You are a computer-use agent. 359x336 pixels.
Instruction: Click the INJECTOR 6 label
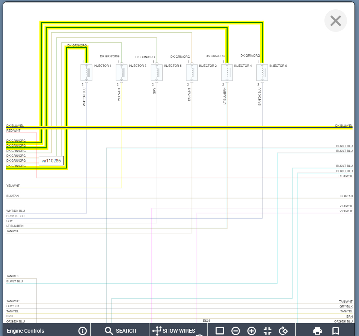coord(278,66)
